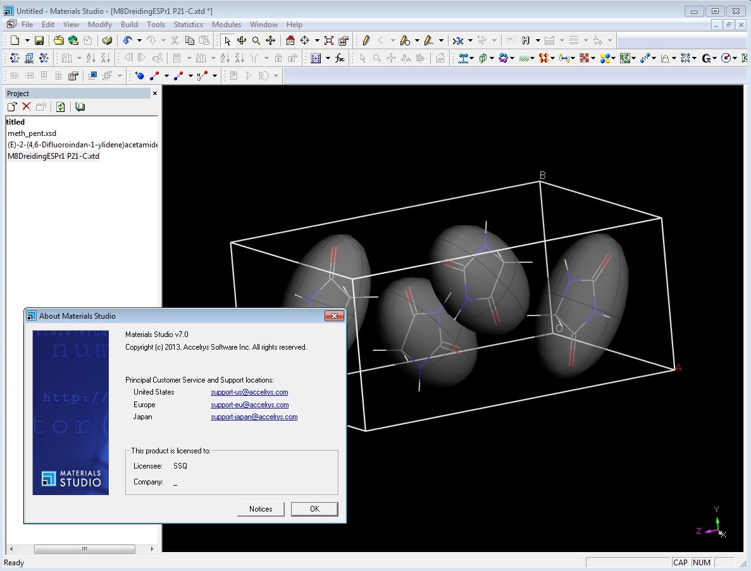Confirm the About dialog with OK

point(314,509)
